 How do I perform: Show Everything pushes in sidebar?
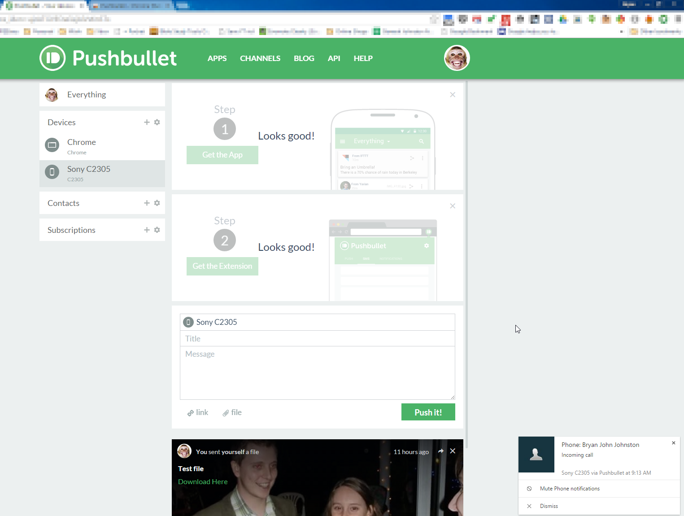click(x=102, y=95)
